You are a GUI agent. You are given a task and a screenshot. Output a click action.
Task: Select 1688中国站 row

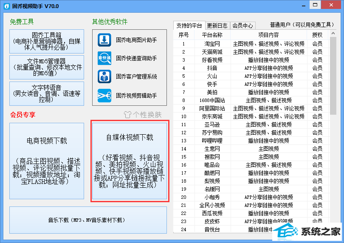click(251, 100)
